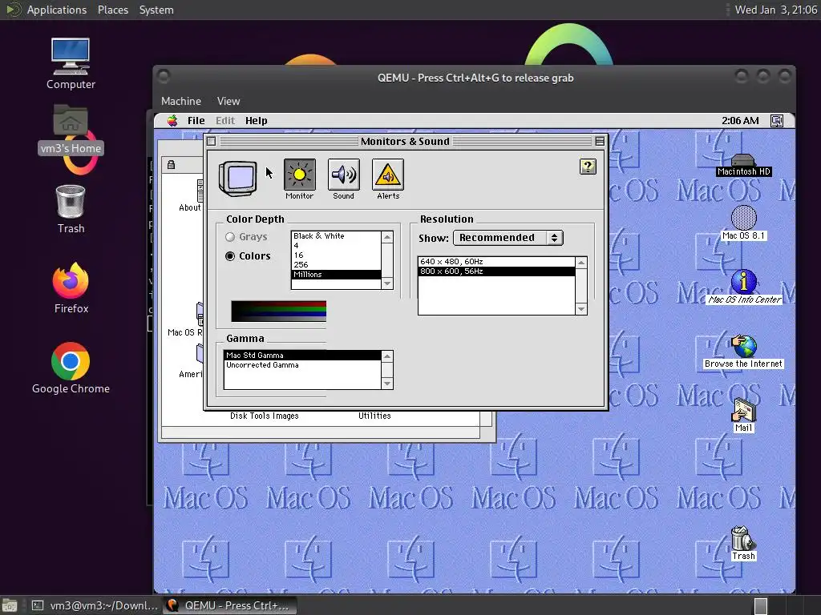Click the resolution list down arrow
This screenshot has width=821, height=615.
(581, 309)
